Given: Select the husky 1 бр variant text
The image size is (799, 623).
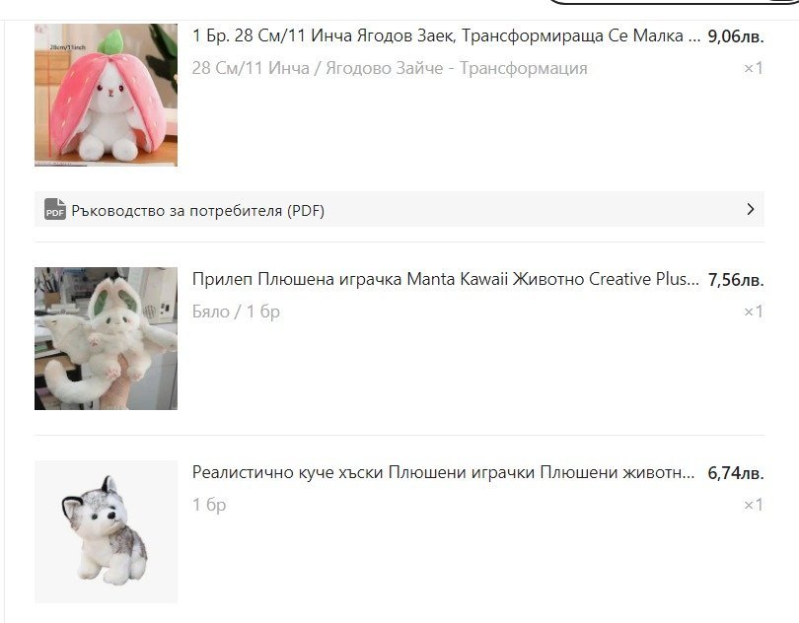Looking at the screenshot, I should (209, 505).
